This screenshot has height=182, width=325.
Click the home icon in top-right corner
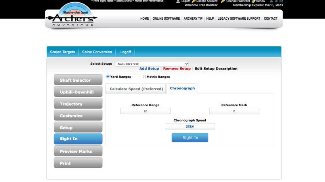tap(271, 1)
